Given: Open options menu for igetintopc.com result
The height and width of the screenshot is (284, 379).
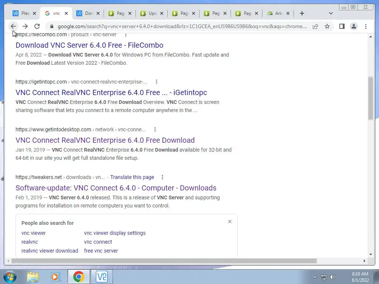Looking at the screenshot, I should point(157,82).
